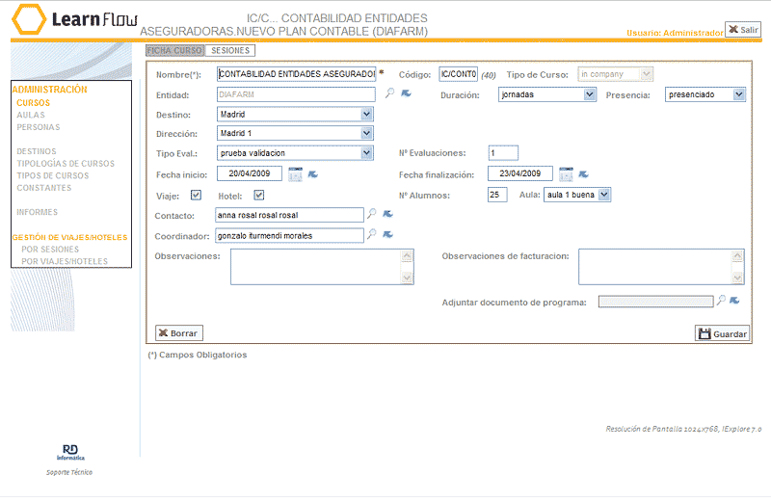Uncheck the Viaje checkbox
Image resolution: width=771 pixels, height=502 pixels.
click(x=197, y=195)
